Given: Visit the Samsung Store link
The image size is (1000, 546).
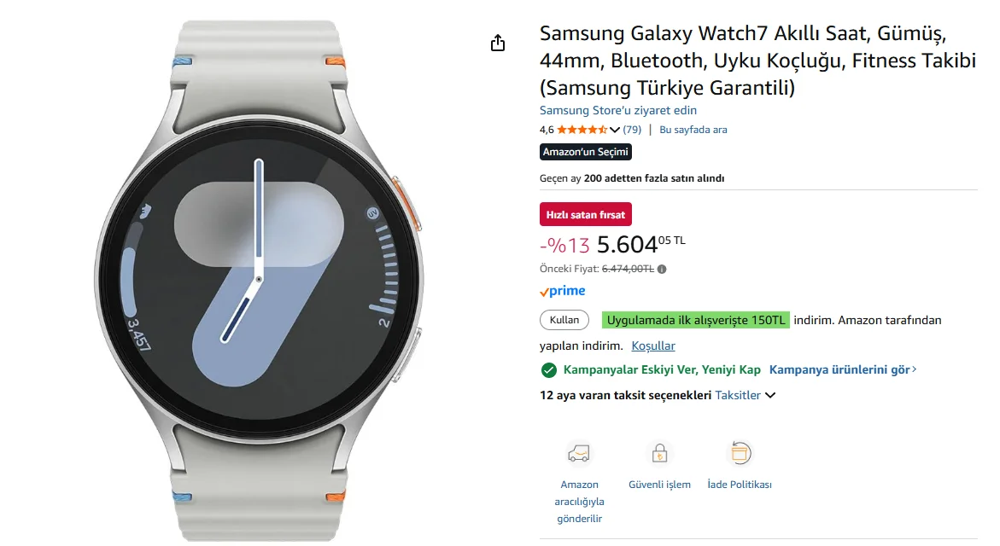Looking at the screenshot, I should point(618,110).
